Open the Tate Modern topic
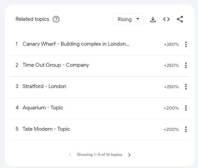Image resolution: width=198 pixels, height=168 pixels. tap(46, 129)
